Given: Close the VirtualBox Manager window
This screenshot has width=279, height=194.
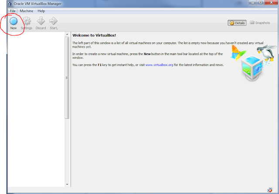Looking at the screenshot, I should point(271,3).
